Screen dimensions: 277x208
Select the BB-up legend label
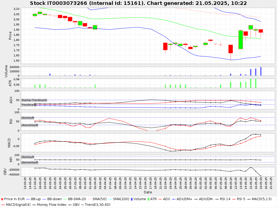pyautogui.click(x=36, y=199)
